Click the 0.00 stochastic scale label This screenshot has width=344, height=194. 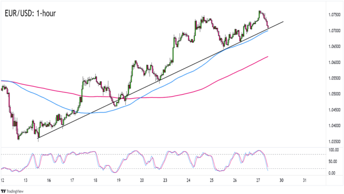coord(332,173)
